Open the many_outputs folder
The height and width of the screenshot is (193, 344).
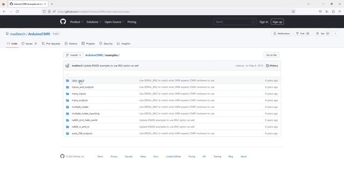tap(80, 100)
